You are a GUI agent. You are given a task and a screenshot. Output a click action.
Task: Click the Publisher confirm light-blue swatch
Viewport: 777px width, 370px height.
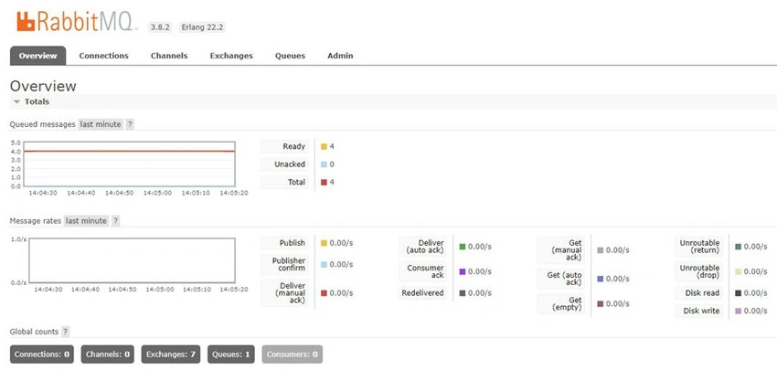325,265
